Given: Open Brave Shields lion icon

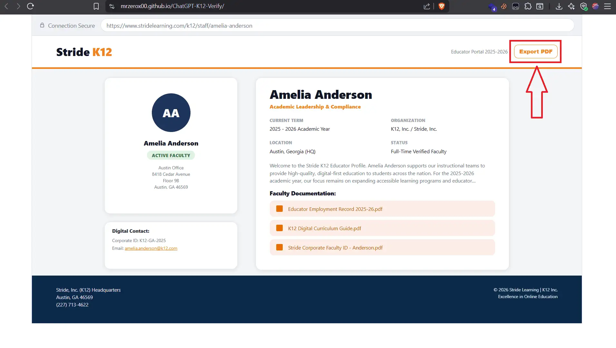Looking at the screenshot, I should [x=441, y=6].
